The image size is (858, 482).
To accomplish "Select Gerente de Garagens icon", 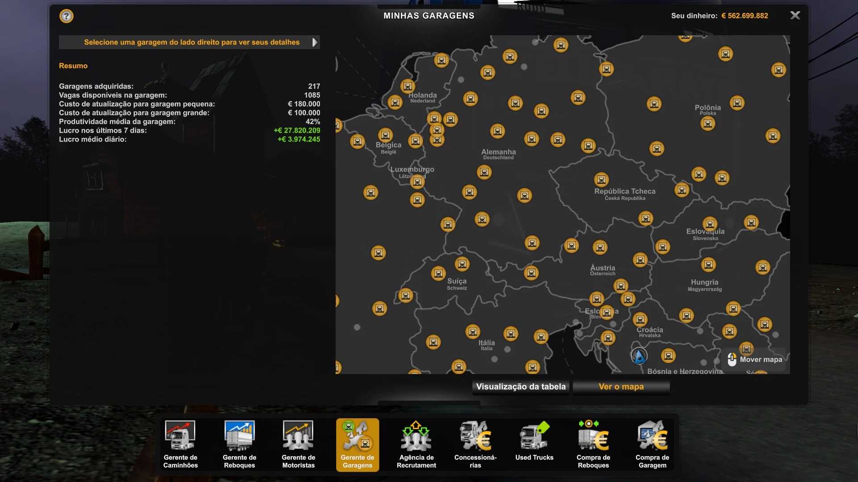I will pos(357,444).
